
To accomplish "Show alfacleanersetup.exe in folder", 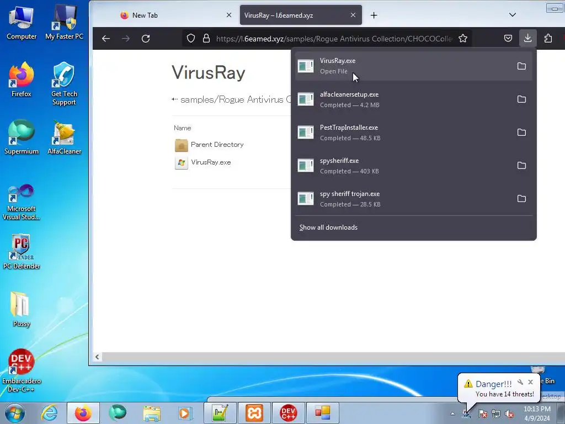I will pyautogui.click(x=521, y=99).
